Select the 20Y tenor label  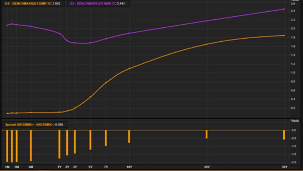click(x=207, y=167)
